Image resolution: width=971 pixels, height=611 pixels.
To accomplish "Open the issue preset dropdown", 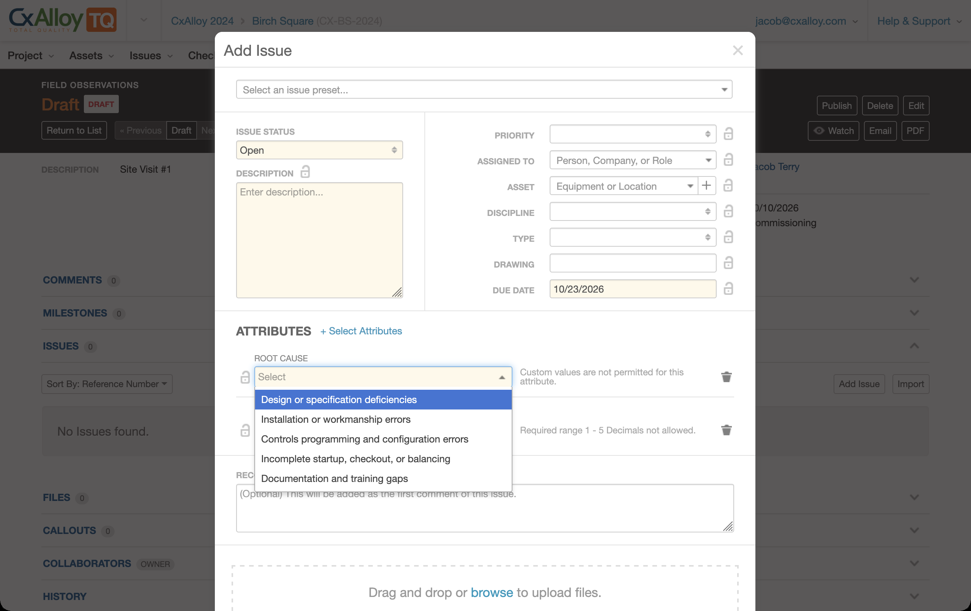I will click(x=484, y=90).
